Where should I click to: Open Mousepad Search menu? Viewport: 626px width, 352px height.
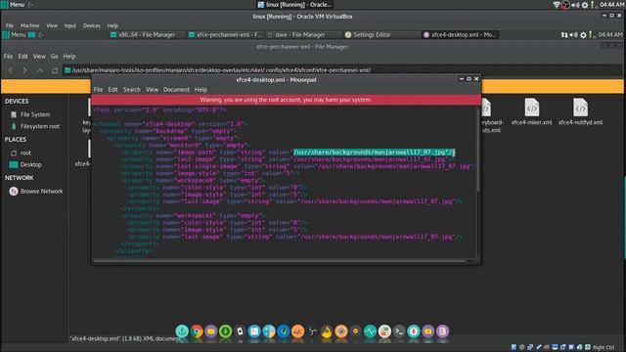pyautogui.click(x=132, y=89)
